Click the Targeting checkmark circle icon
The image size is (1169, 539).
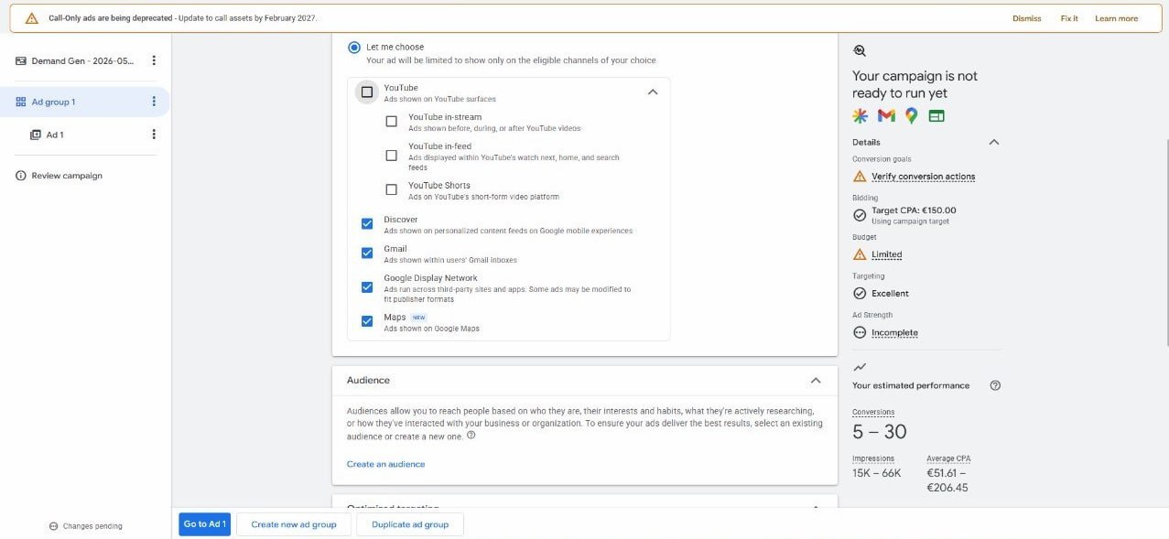(x=860, y=294)
